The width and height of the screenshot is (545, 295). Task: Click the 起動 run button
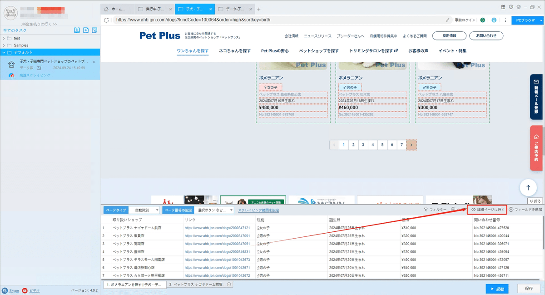(496, 289)
